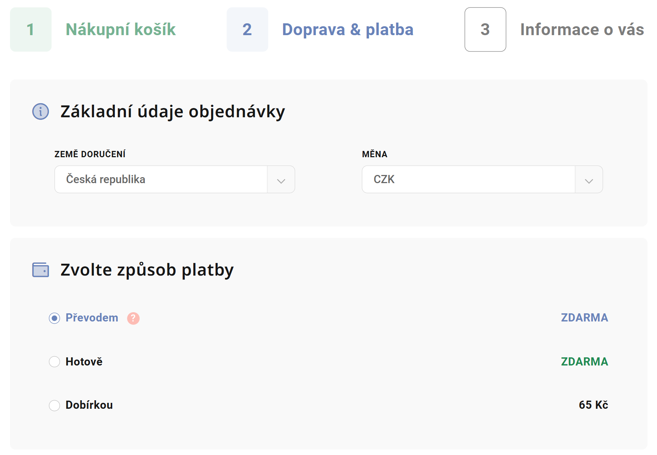
Task: Click the 65 Kč price for Dobírkou
Action: click(593, 405)
